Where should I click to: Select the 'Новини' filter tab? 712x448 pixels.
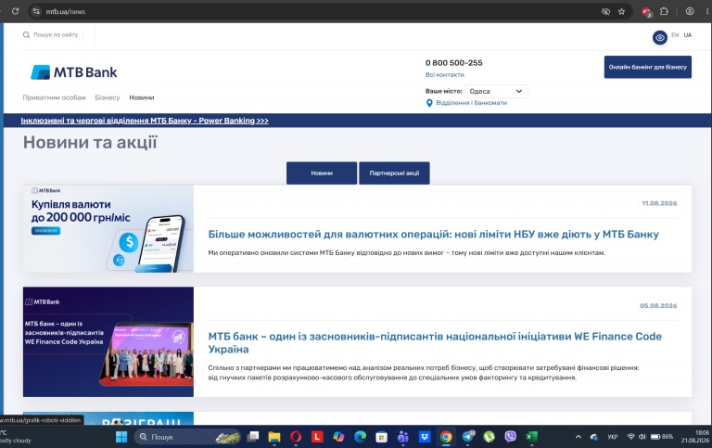(x=322, y=173)
